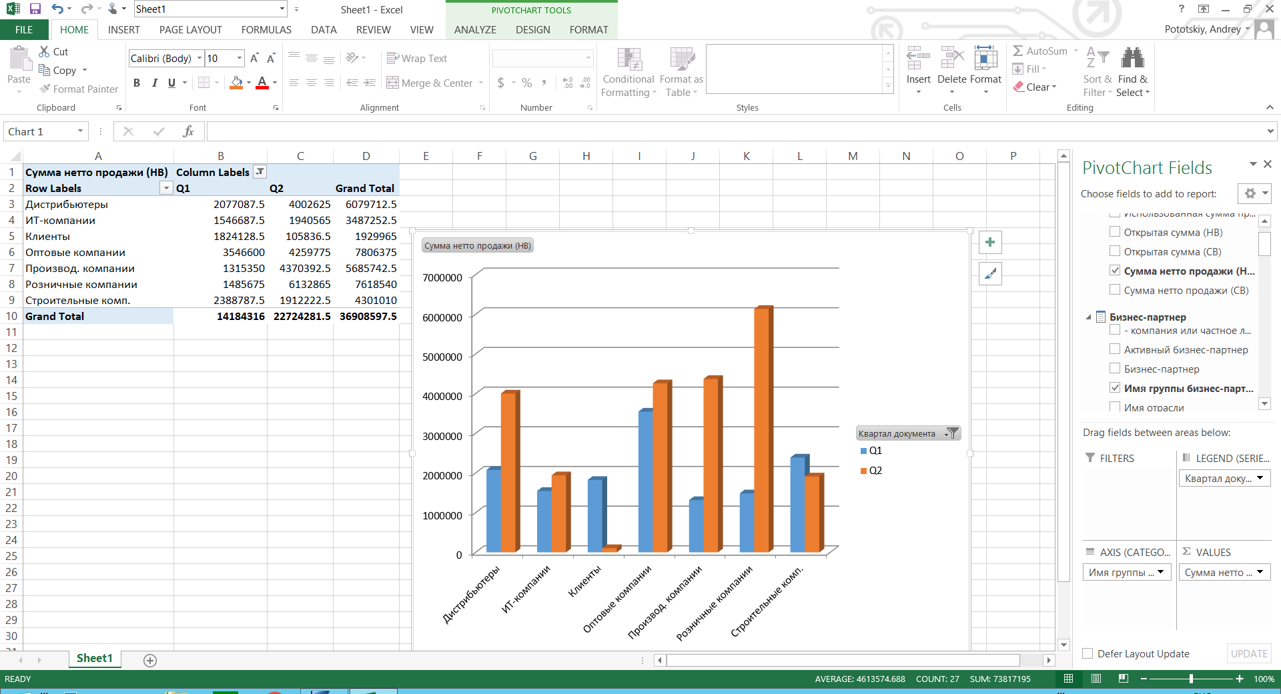1281x694 pixels.
Task: Switch to FORMULAS tab
Action: 266,30
